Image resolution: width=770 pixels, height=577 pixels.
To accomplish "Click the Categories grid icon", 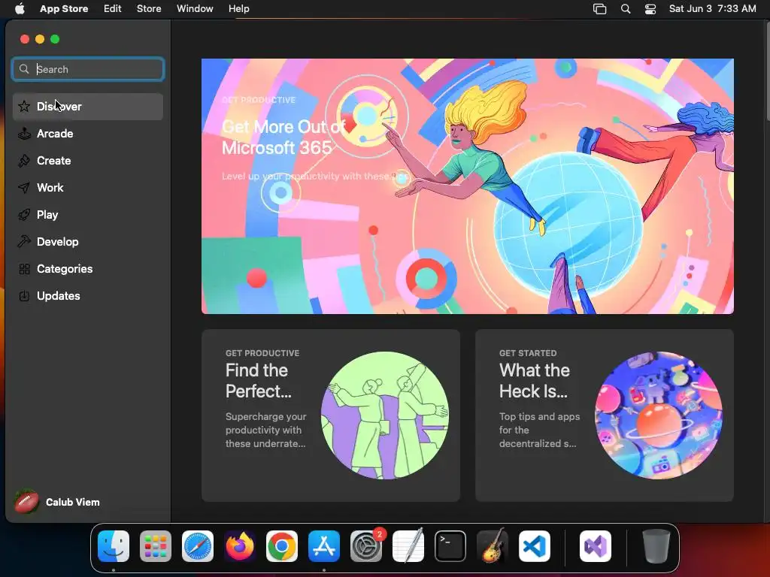I will click(24, 269).
